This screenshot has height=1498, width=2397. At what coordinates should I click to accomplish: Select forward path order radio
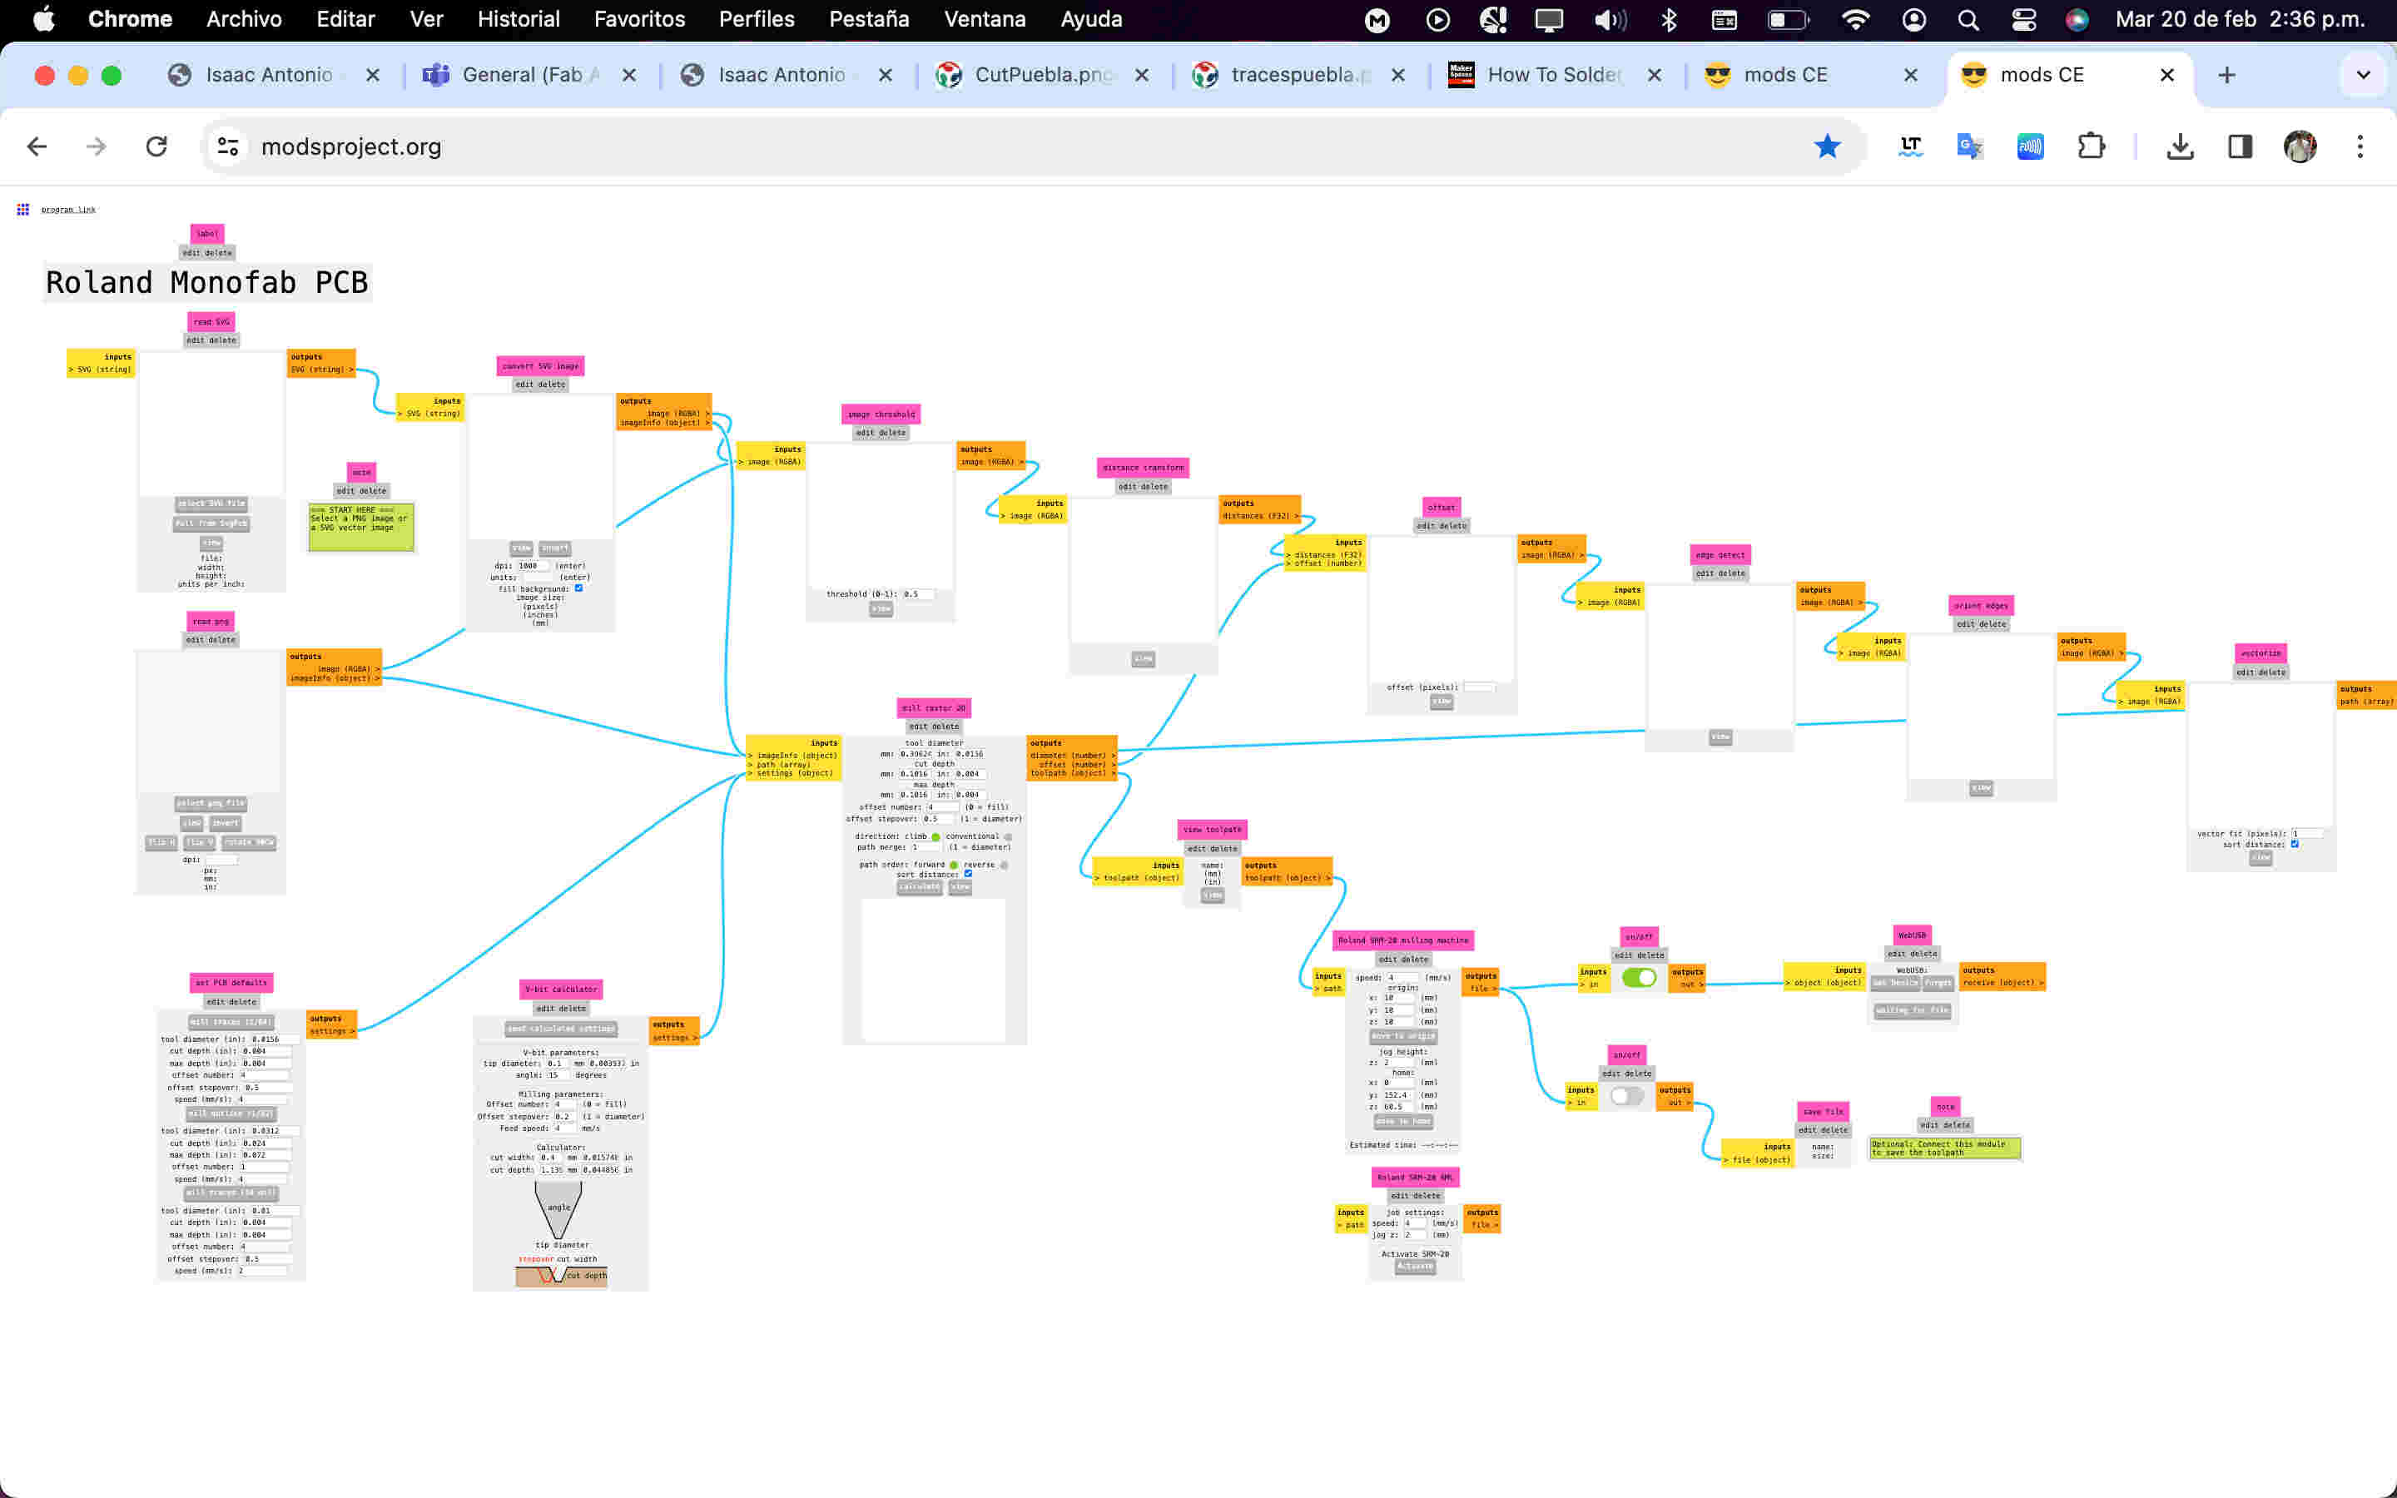(x=954, y=865)
